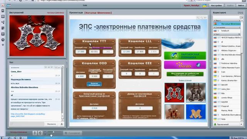Click the download arrow icon in left sidebar

[3, 34]
